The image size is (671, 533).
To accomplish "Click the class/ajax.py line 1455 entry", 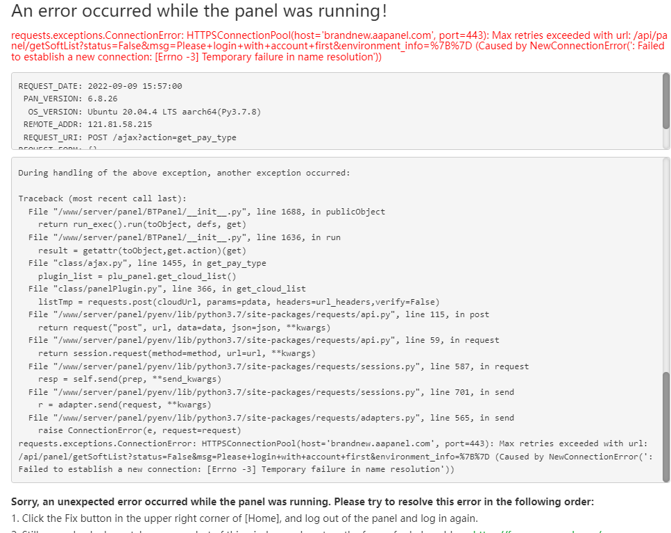I will click(147, 263).
